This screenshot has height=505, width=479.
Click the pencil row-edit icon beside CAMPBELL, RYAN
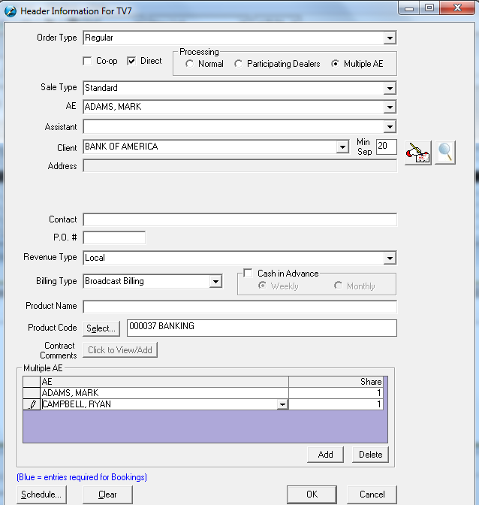32,404
